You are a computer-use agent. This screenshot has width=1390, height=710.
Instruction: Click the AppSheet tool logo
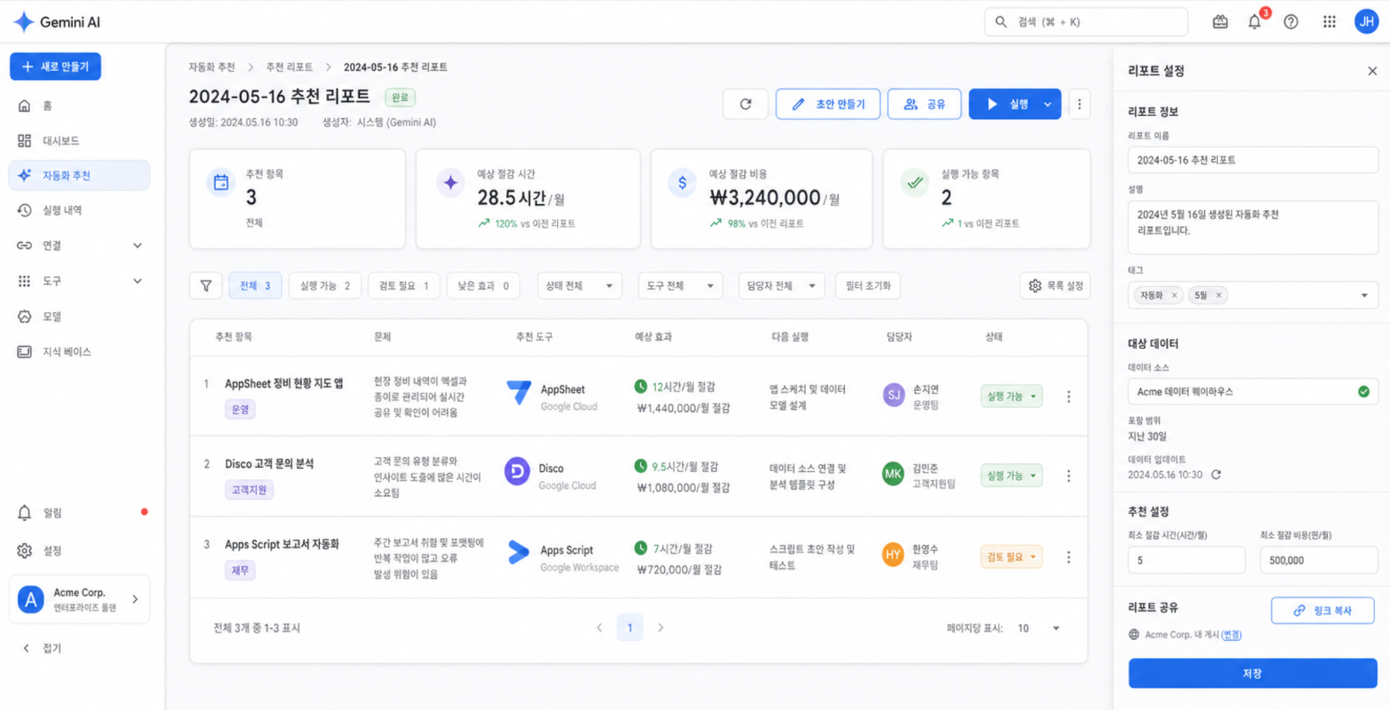(x=519, y=392)
